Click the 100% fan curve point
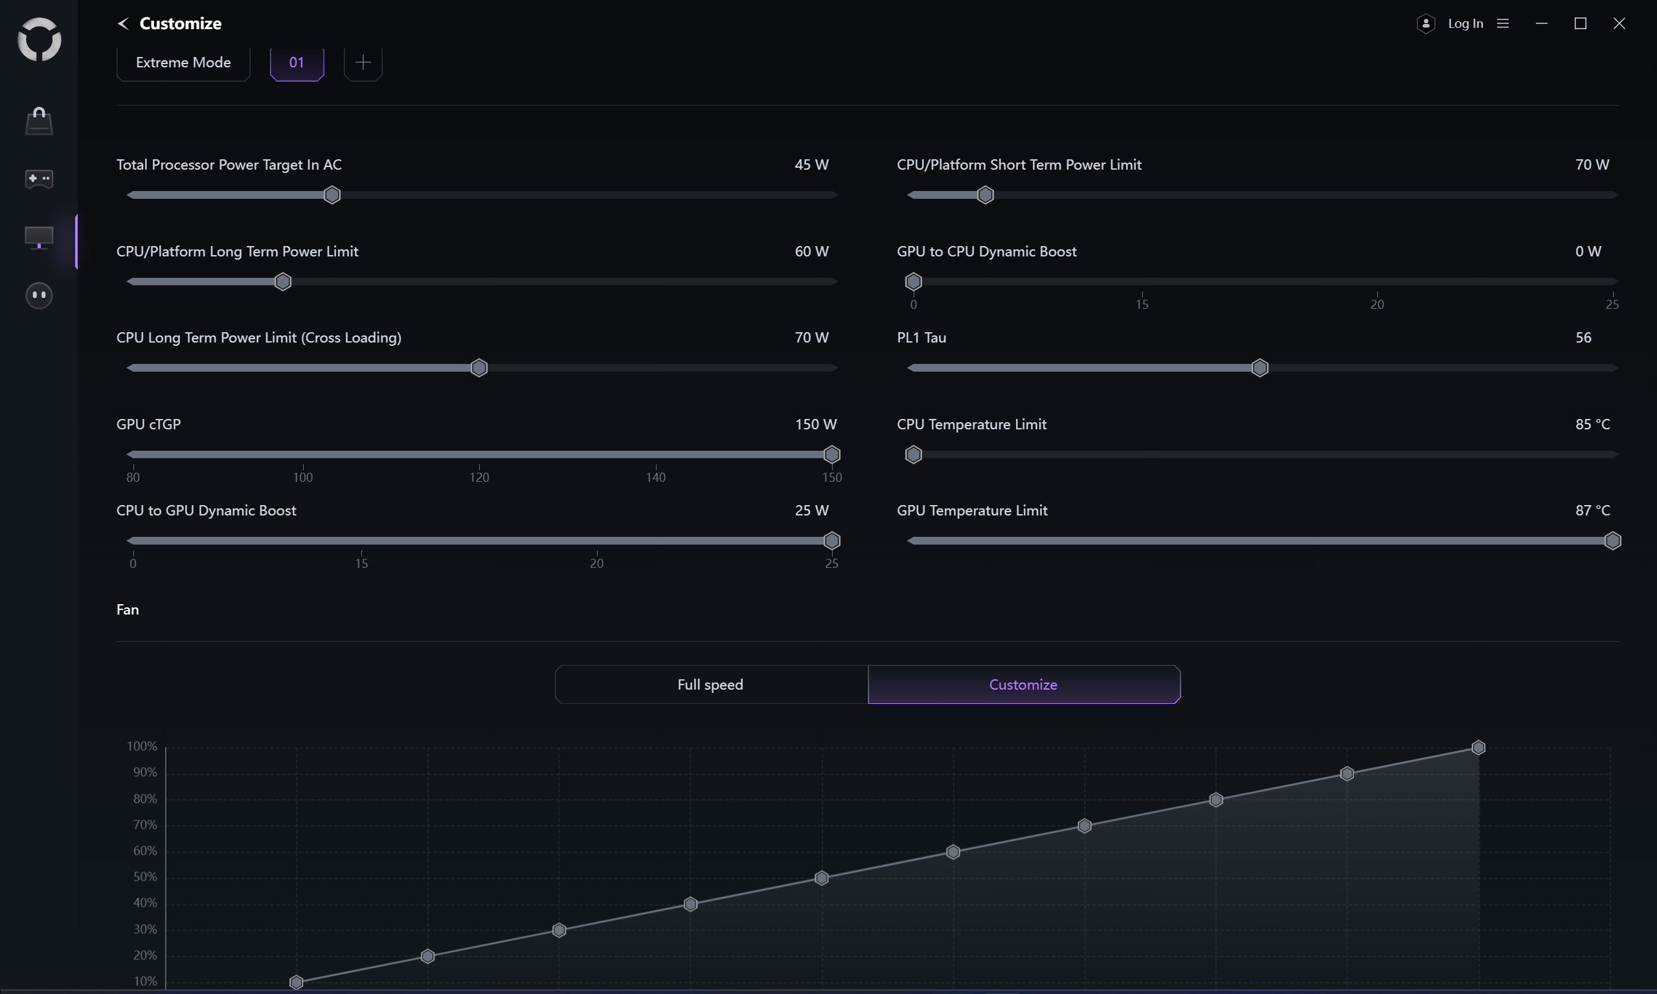 (x=1478, y=747)
